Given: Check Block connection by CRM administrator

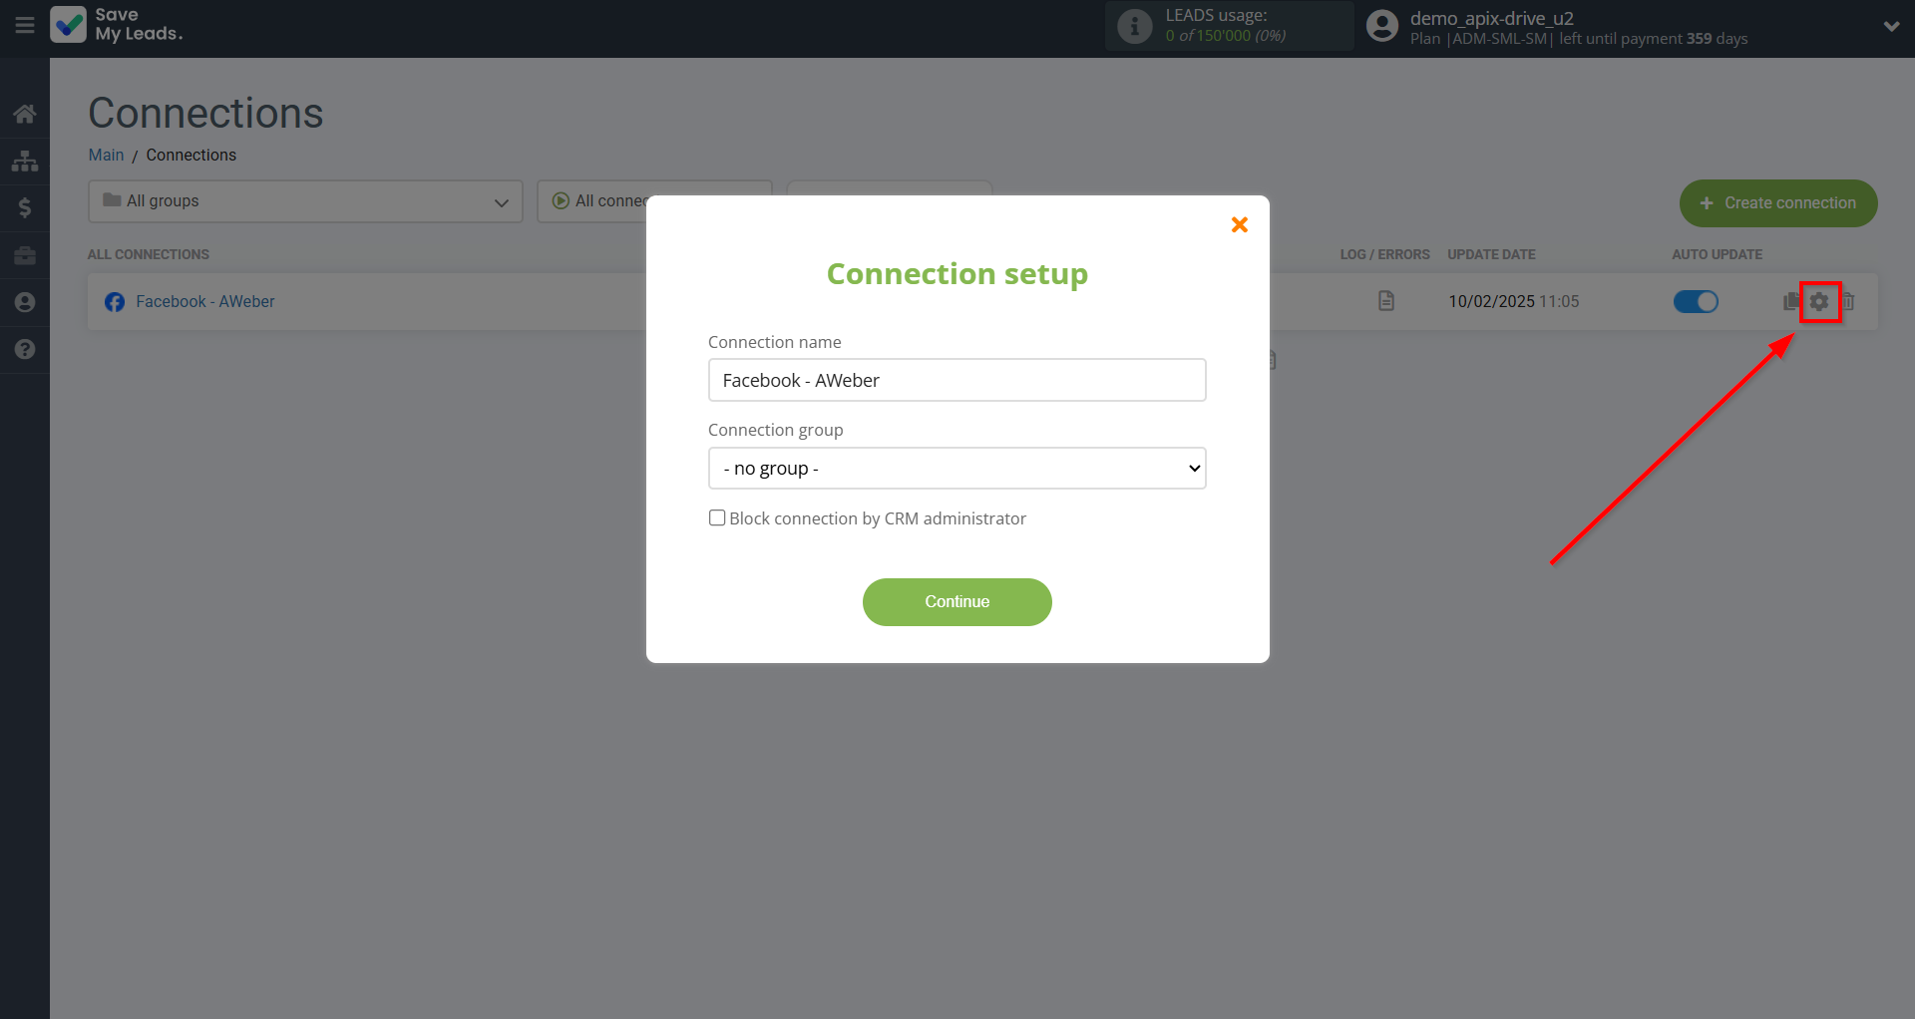Looking at the screenshot, I should click(717, 517).
